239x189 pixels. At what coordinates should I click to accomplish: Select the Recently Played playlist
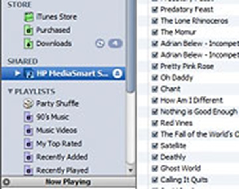(63, 170)
